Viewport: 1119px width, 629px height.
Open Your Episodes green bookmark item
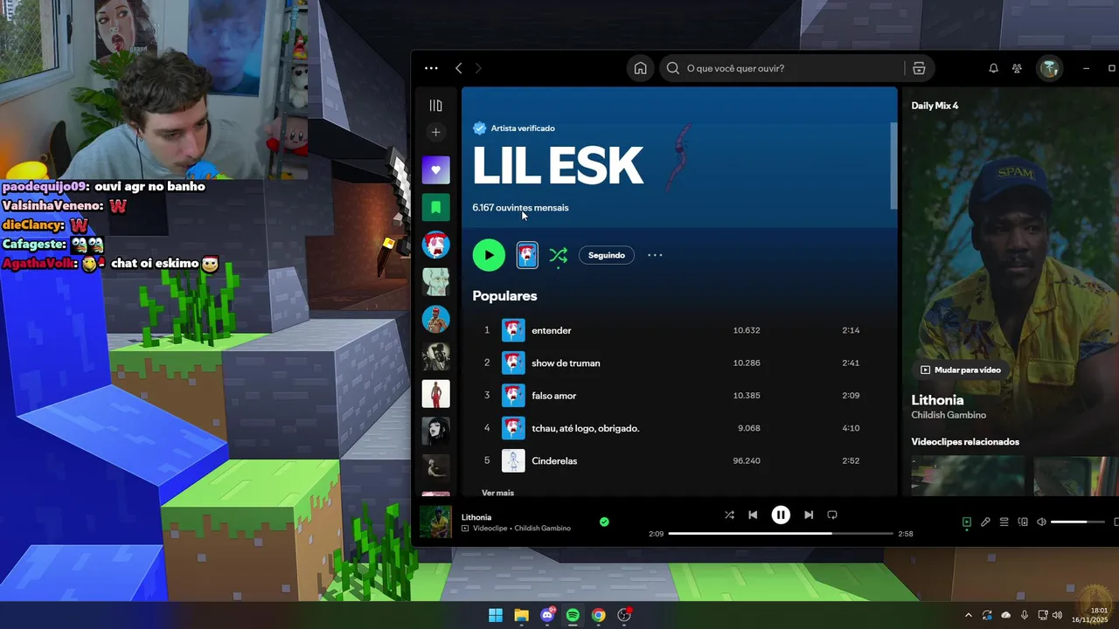(435, 207)
